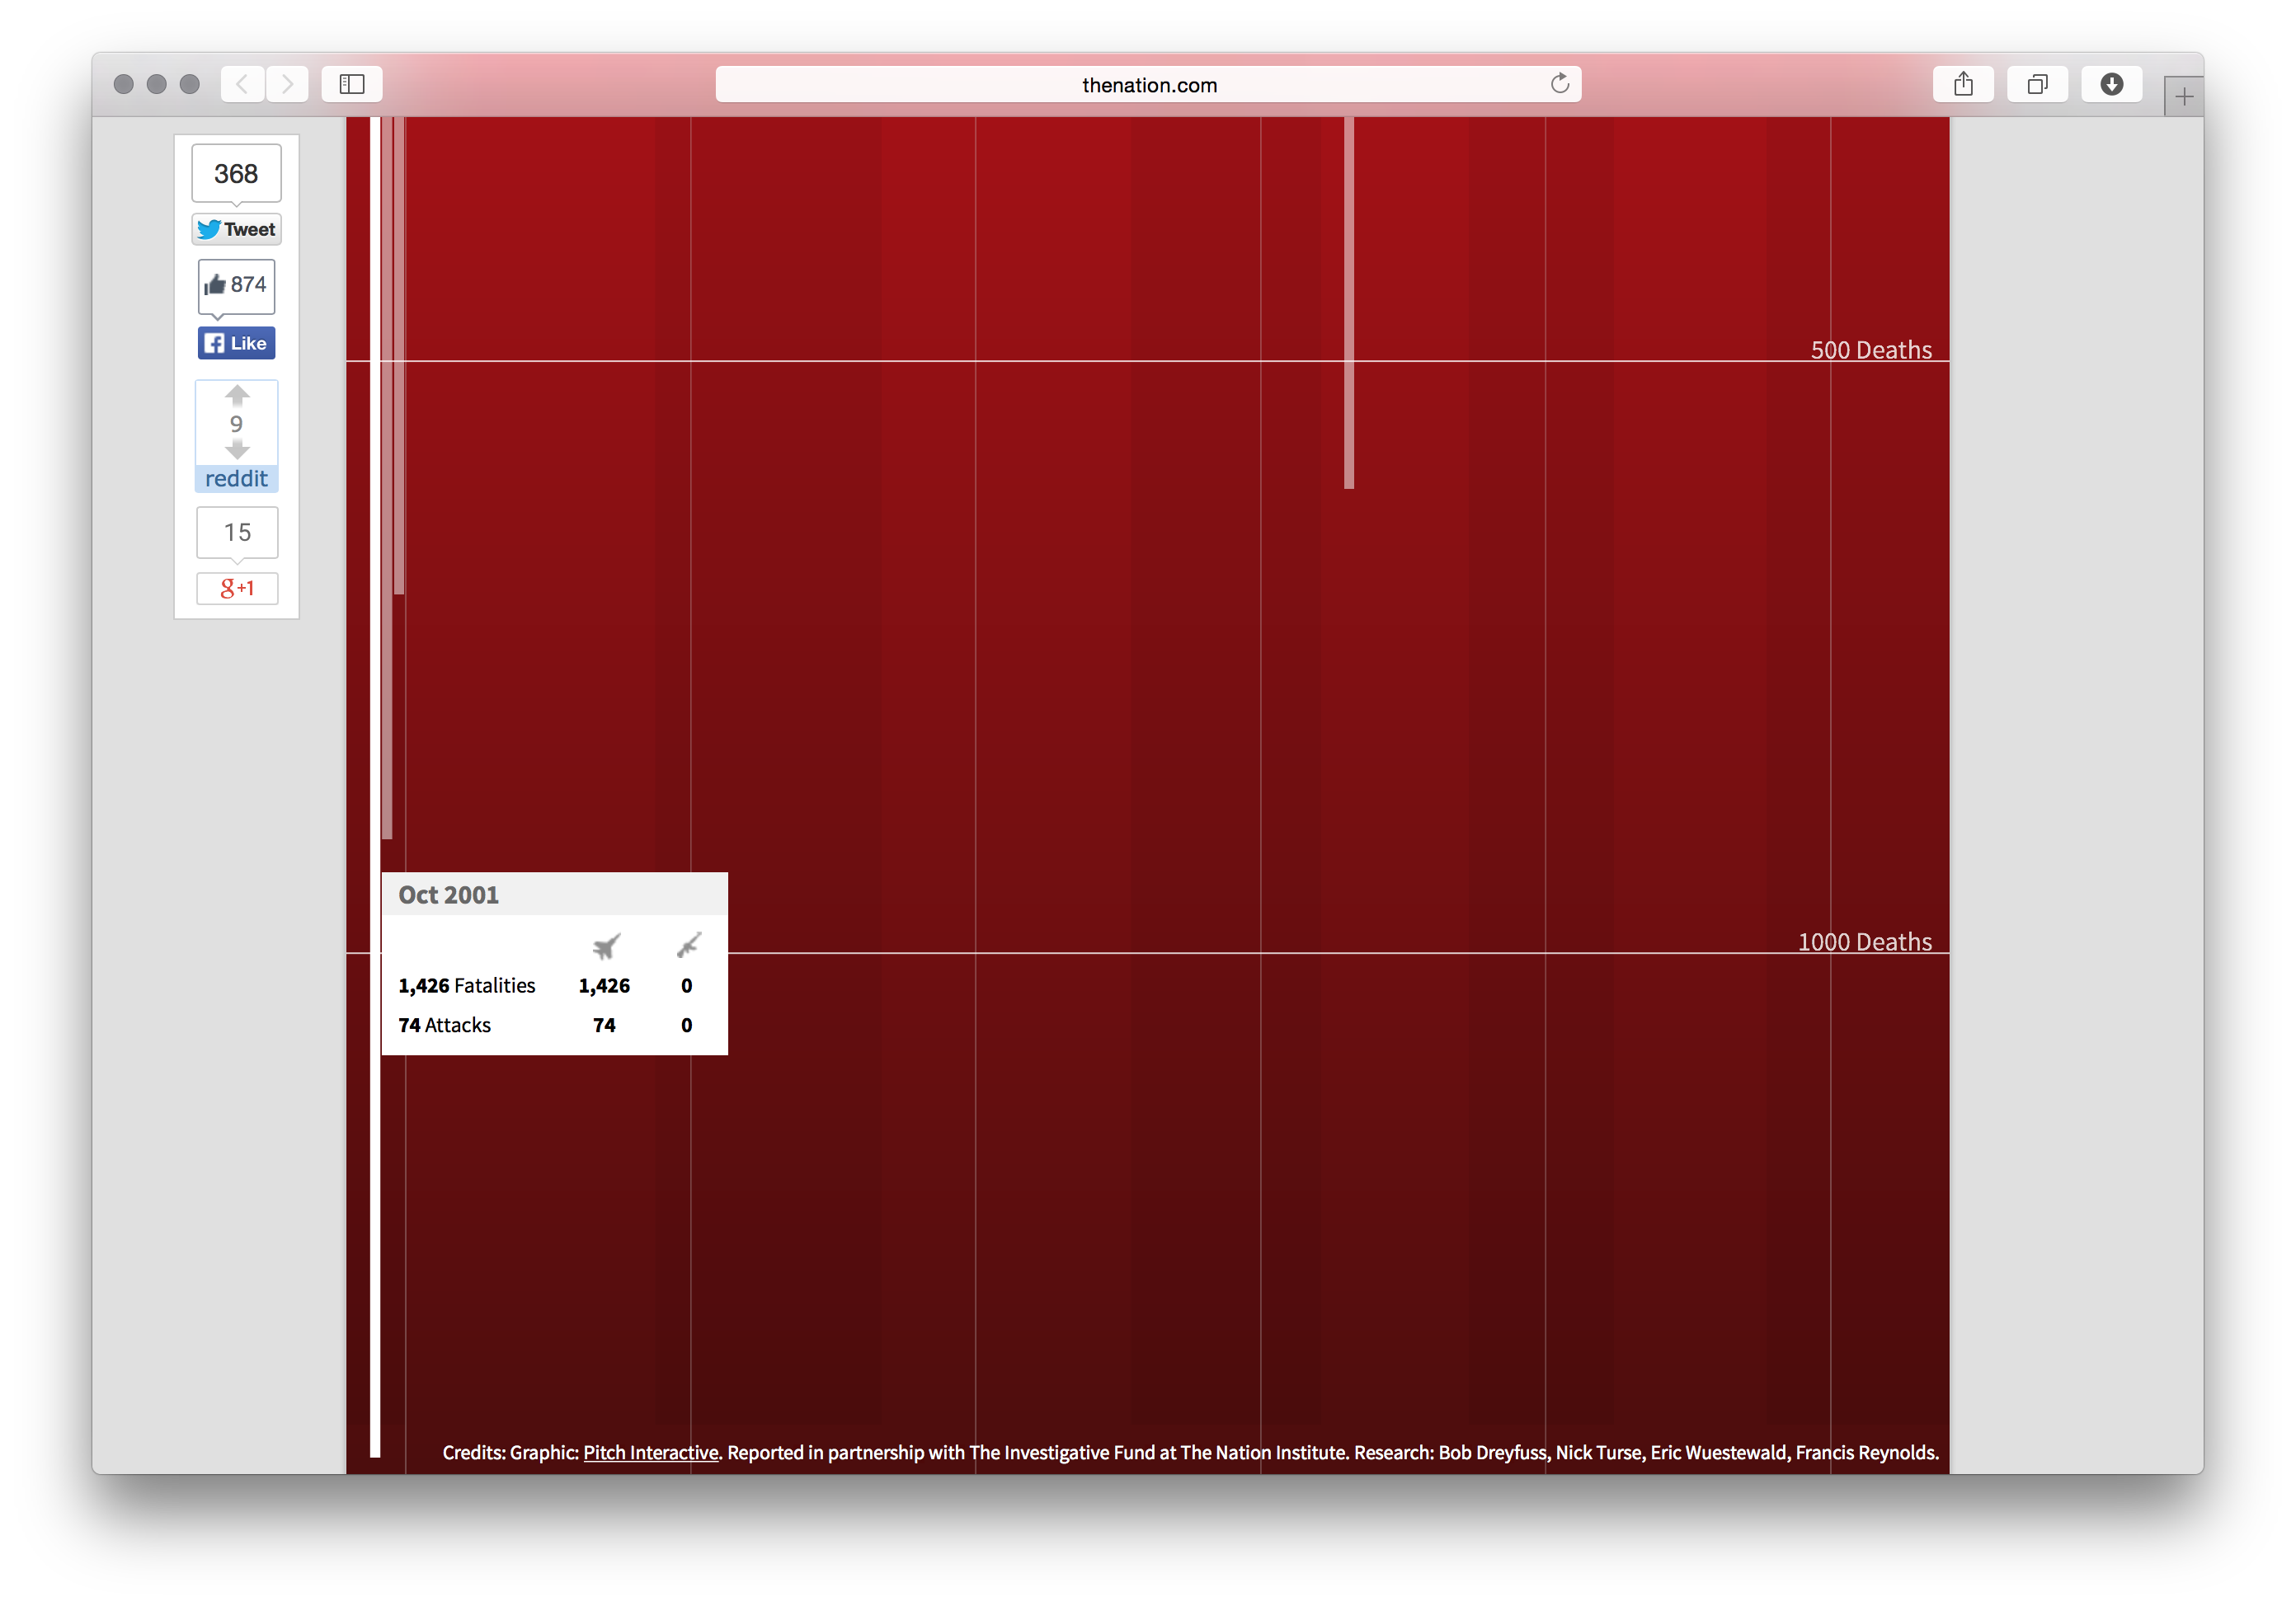Image resolution: width=2296 pixels, height=1606 pixels.
Task: Open the Pitch Interactive link in credits
Action: (650, 1452)
